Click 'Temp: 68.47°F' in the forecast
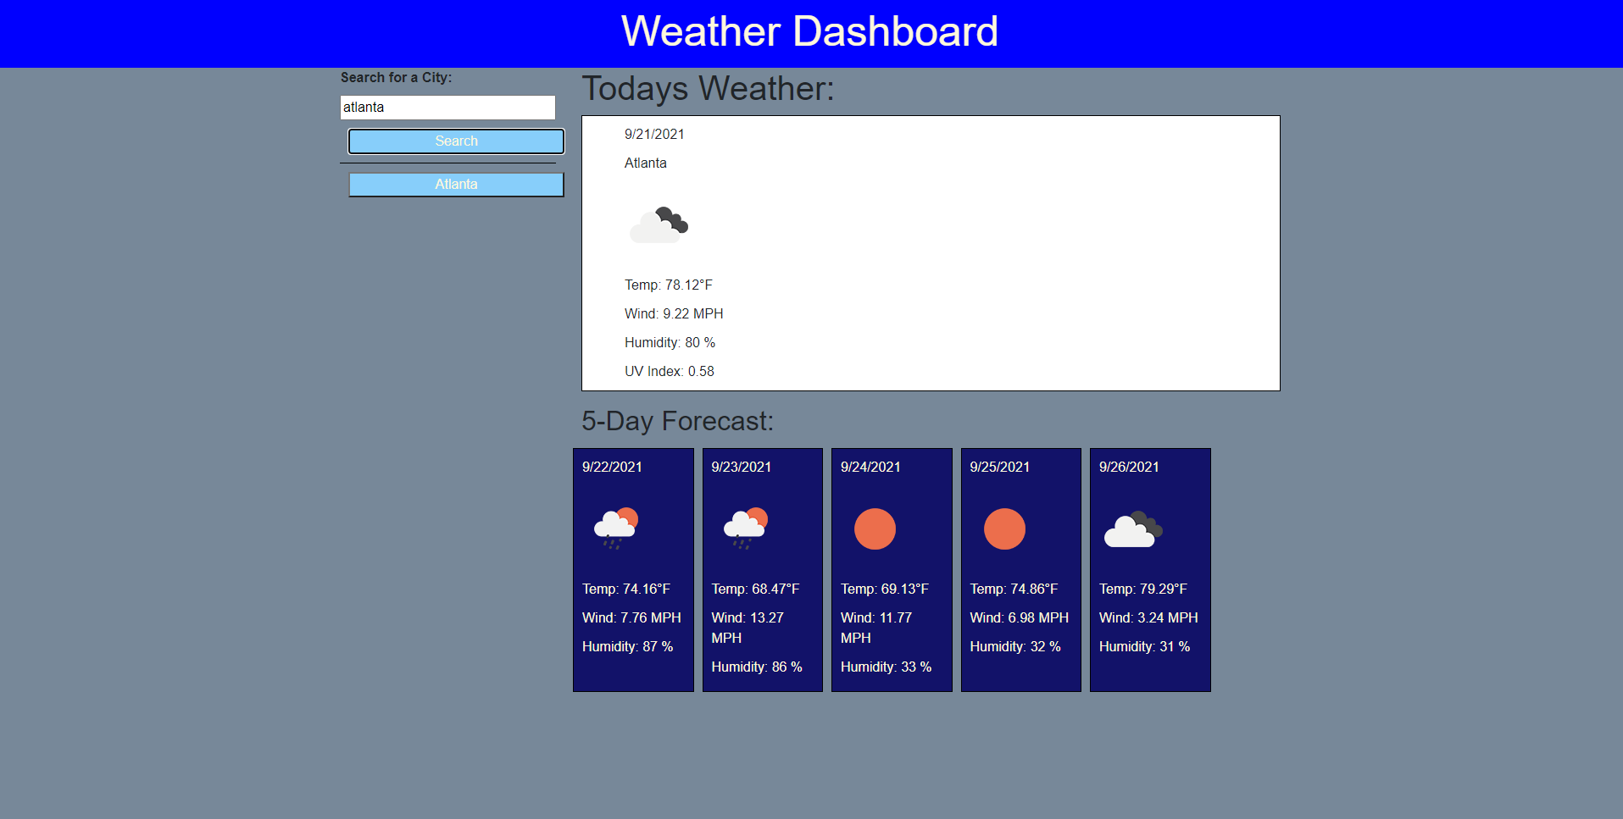1623x819 pixels. click(756, 589)
